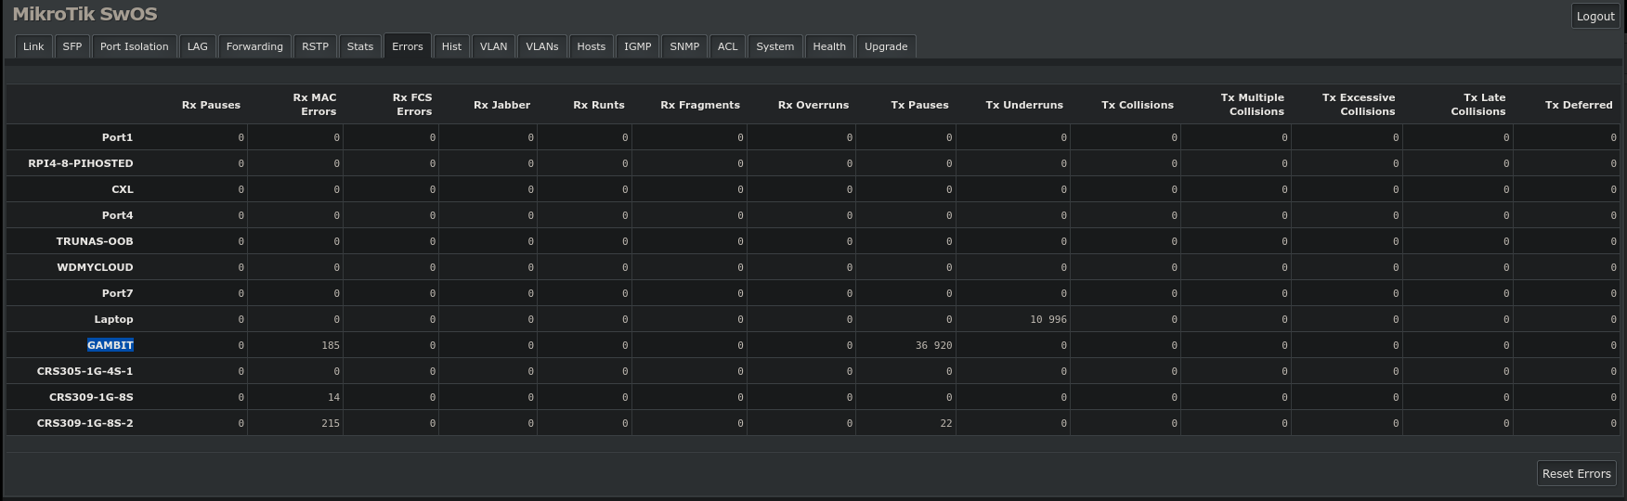Viewport: 1627px width, 501px height.
Task: Go to the IGMP tab
Action: [x=638, y=46]
